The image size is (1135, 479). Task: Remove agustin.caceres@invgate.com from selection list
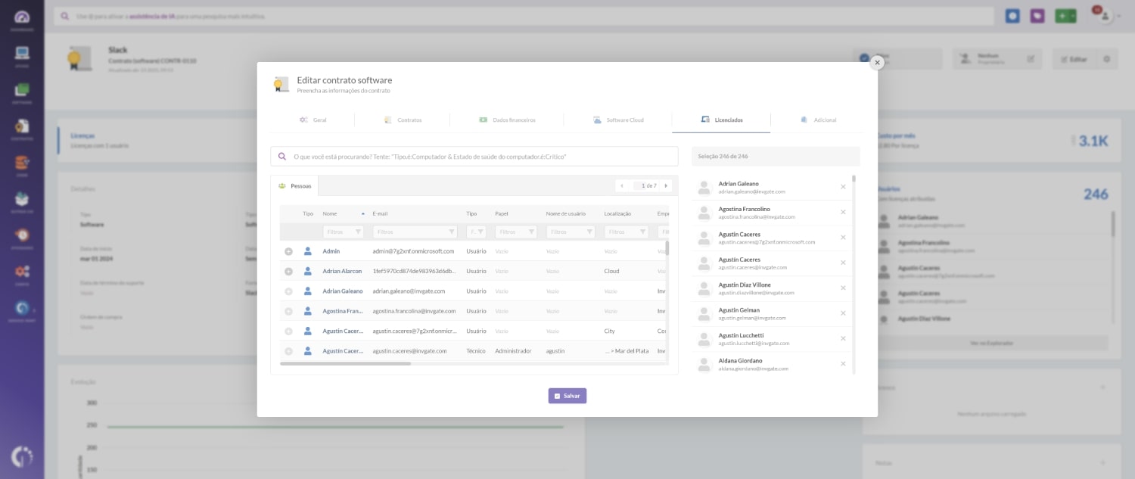pyautogui.click(x=843, y=263)
